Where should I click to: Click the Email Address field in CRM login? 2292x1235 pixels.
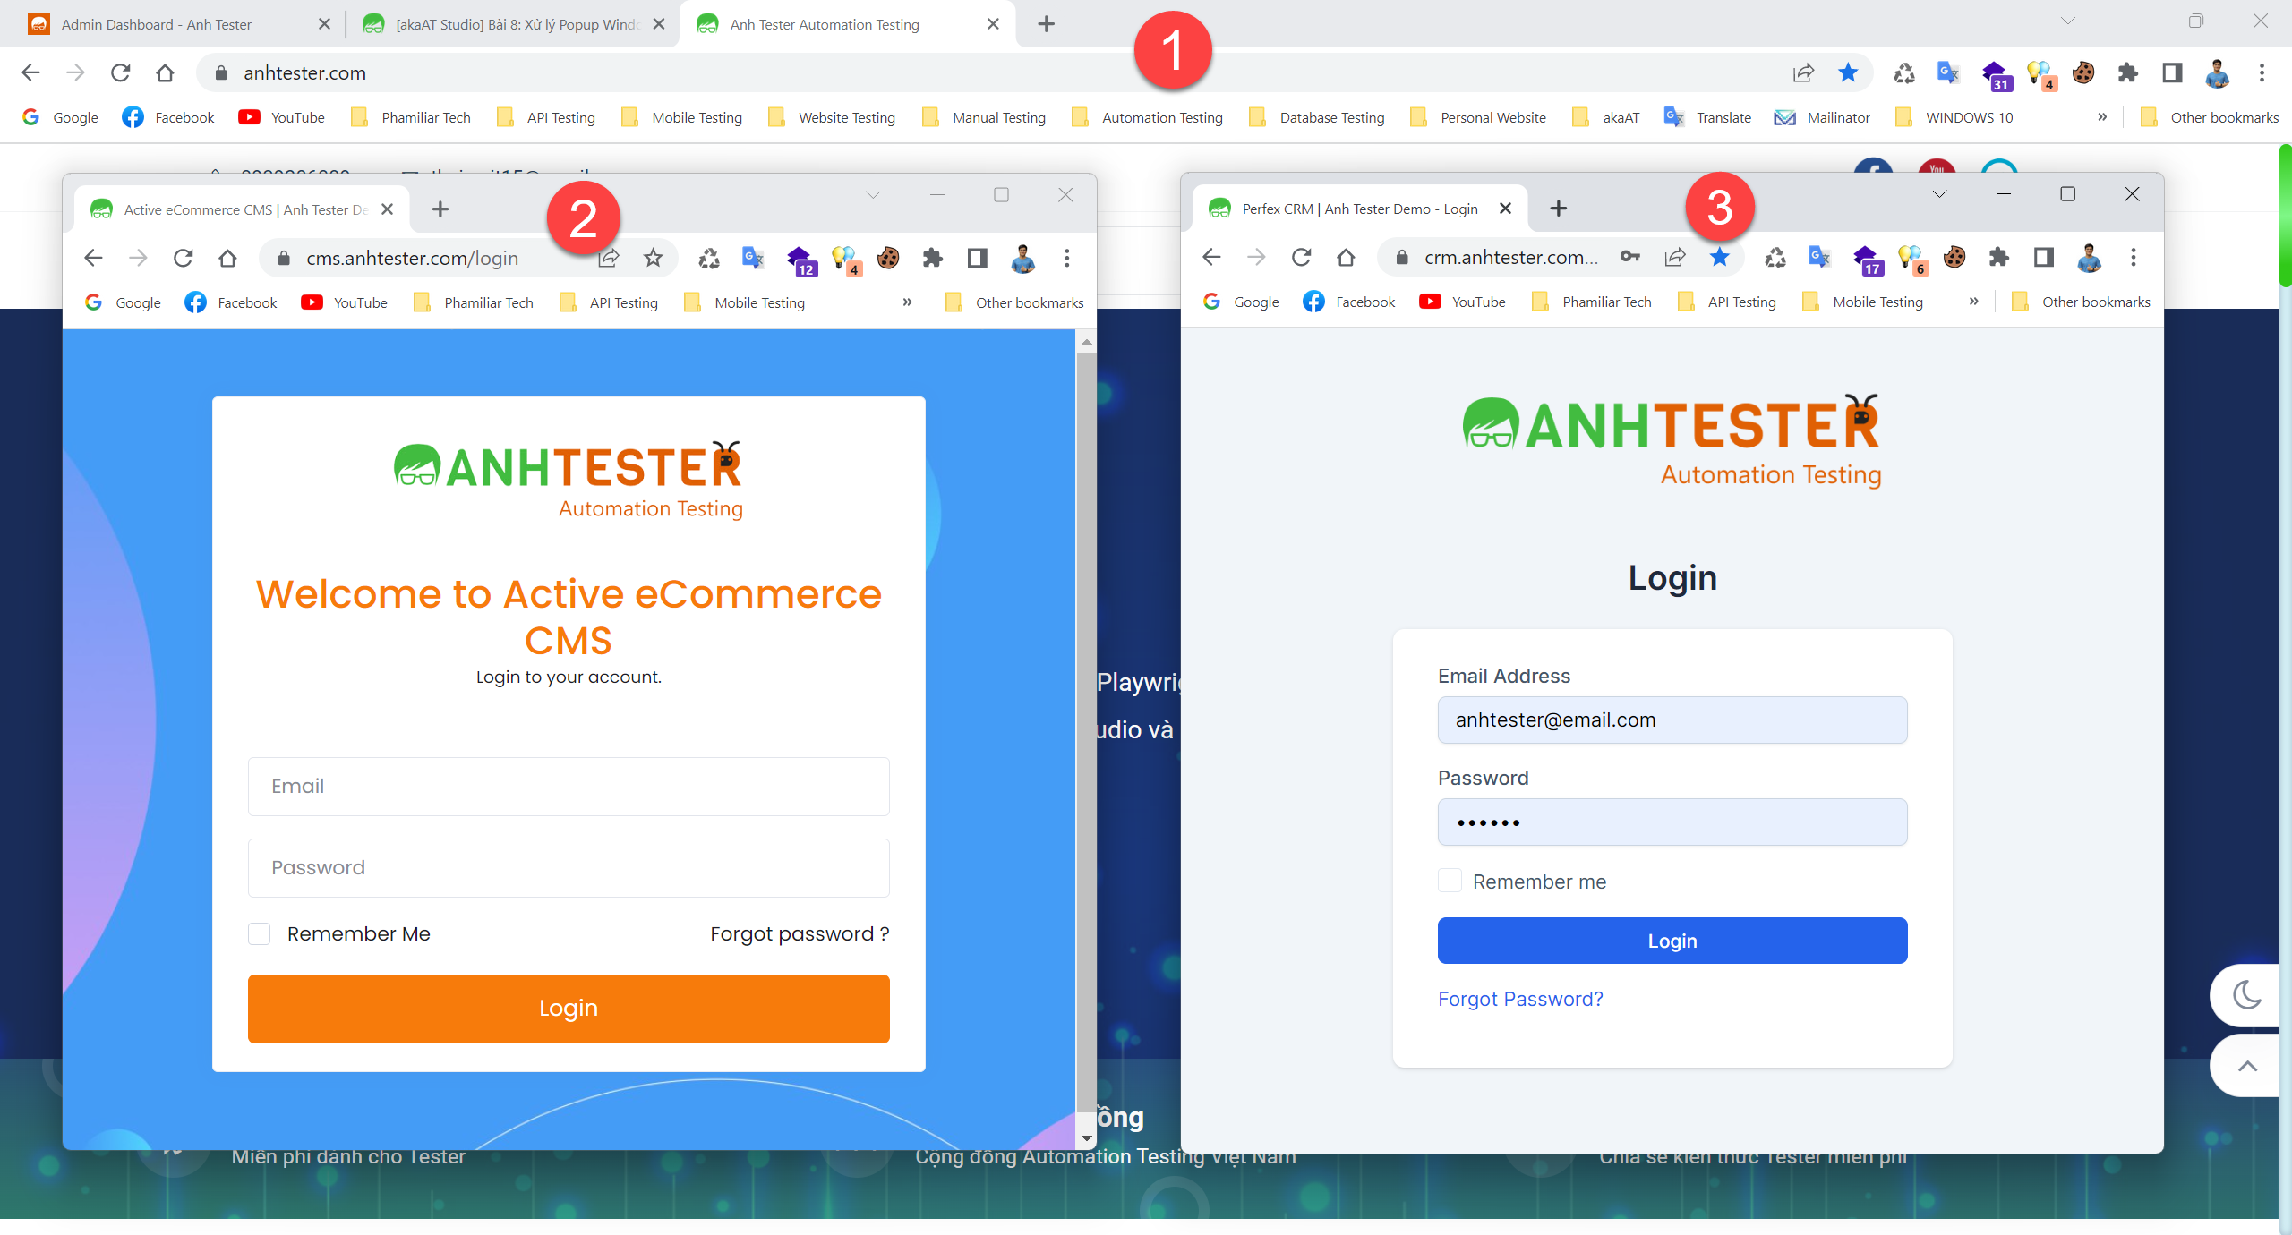click(x=1672, y=720)
